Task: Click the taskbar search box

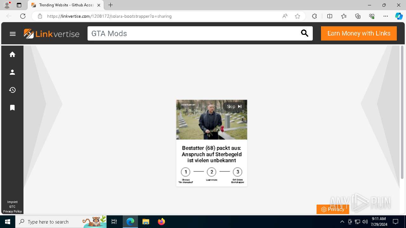Action: point(61,222)
